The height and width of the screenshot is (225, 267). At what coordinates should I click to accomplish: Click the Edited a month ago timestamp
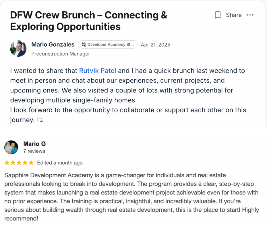tap(60, 163)
